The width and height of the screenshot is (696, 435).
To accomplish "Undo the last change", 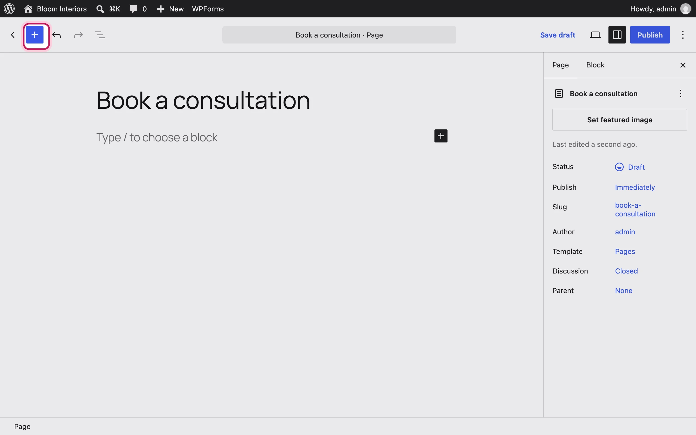I will 57,35.
